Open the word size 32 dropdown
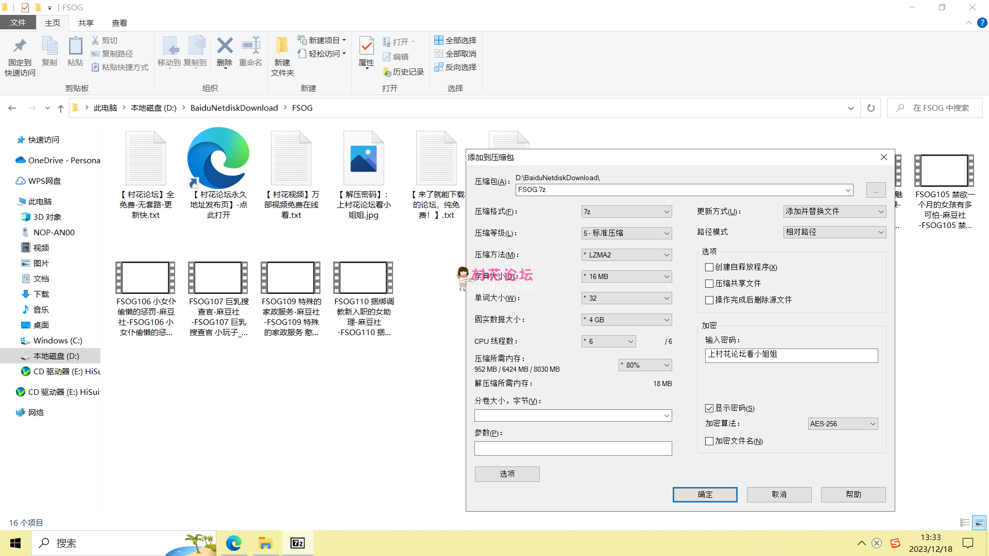989x556 pixels. [x=626, y=298]
